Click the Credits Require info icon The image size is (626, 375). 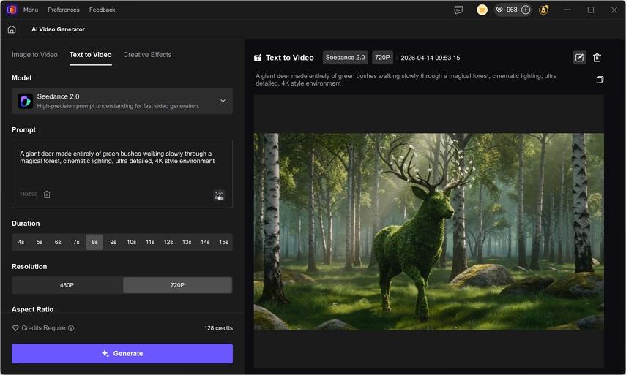(x=71, y=328)
